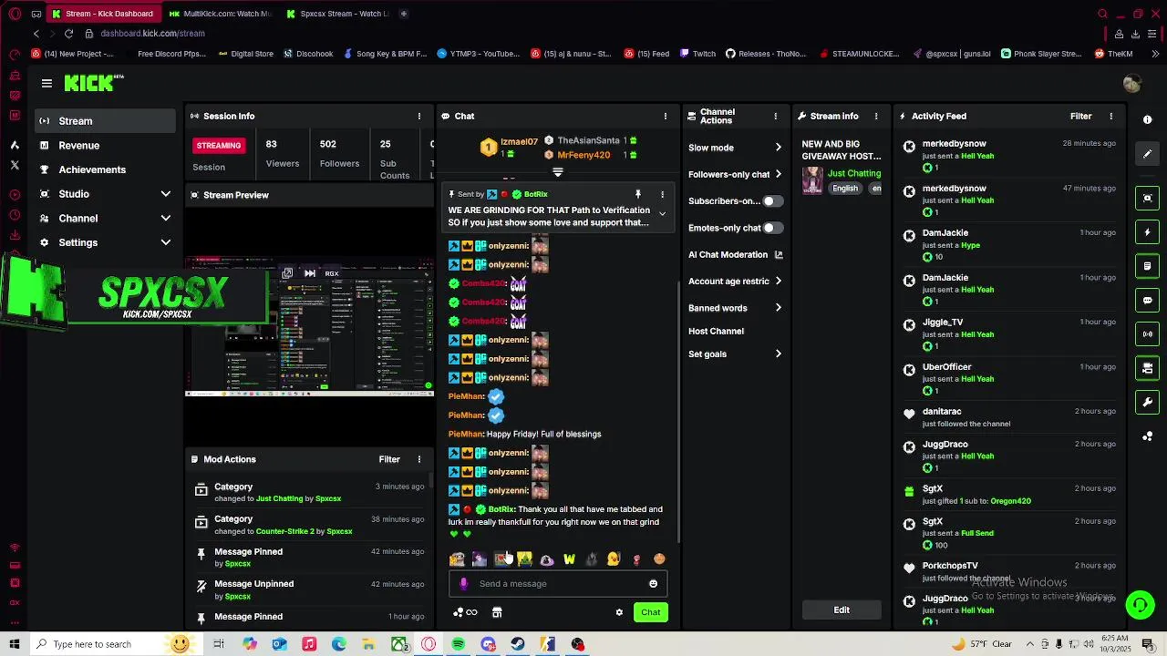Open the green headset support button

click(1139, 604)
